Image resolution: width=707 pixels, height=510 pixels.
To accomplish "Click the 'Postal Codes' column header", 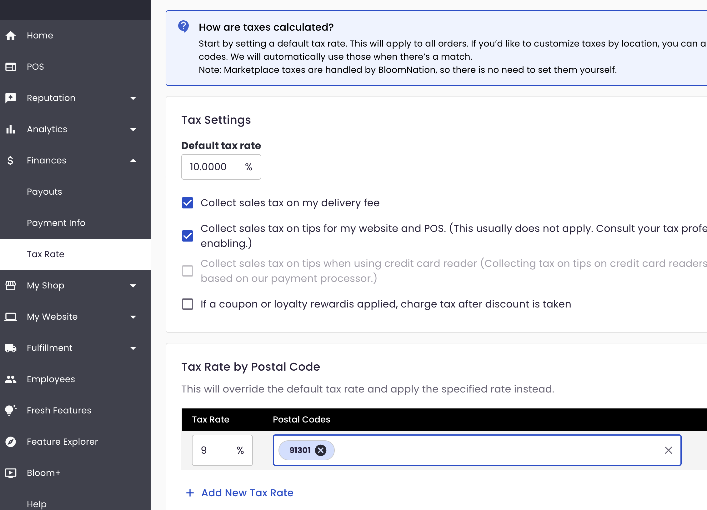I will [x=301, y=420].
